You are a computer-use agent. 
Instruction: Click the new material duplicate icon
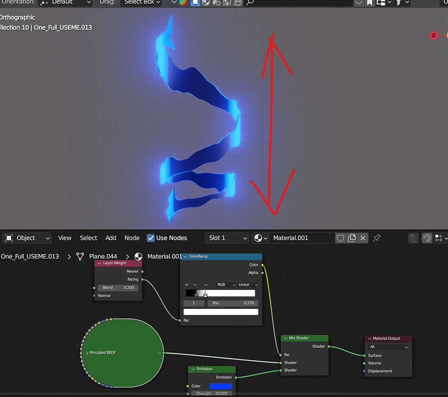click(x=352, y=238)
